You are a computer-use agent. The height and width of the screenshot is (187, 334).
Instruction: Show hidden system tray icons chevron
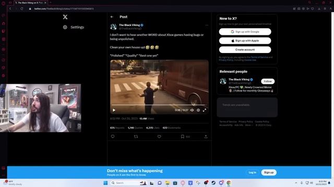(x=296, y=183)
